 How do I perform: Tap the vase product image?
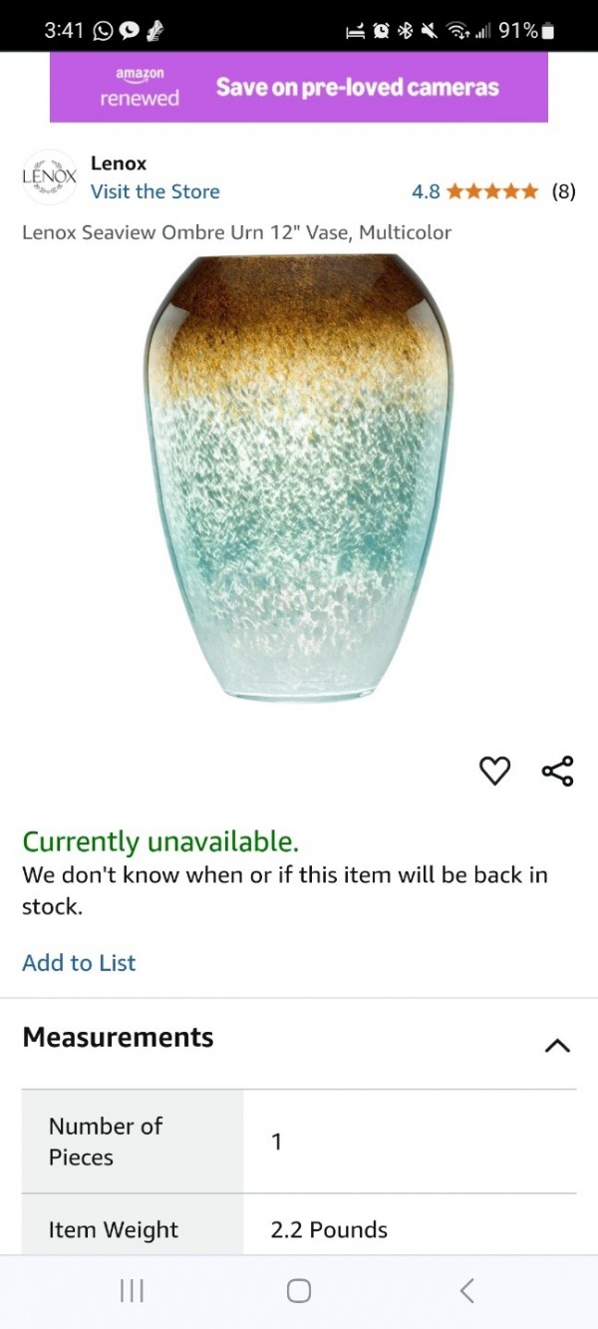pyautogui.click(x=299, y=479)
